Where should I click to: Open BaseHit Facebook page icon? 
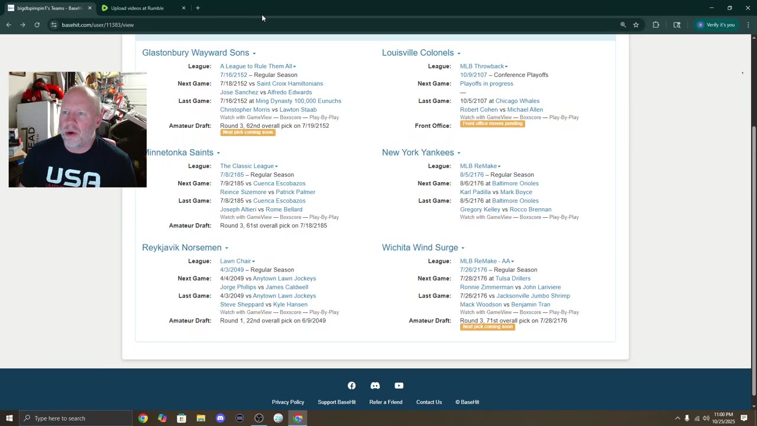point(351,386)
